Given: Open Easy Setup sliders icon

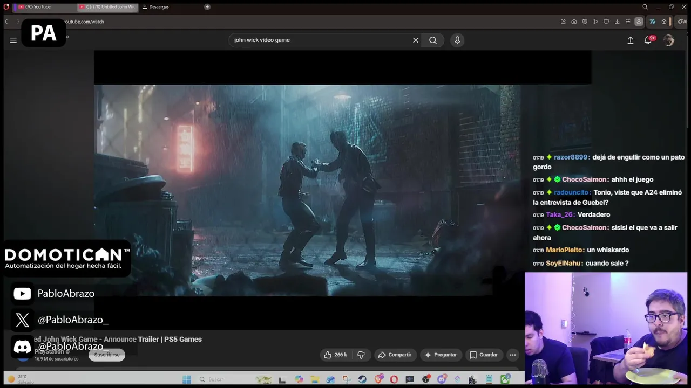Looking at the screenshot, I should [628, 22].
